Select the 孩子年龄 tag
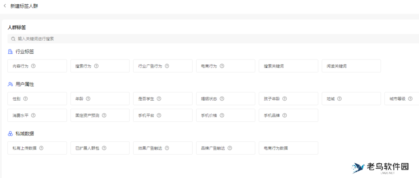Screen dimensions: 419x178 [x=288, y=99]
